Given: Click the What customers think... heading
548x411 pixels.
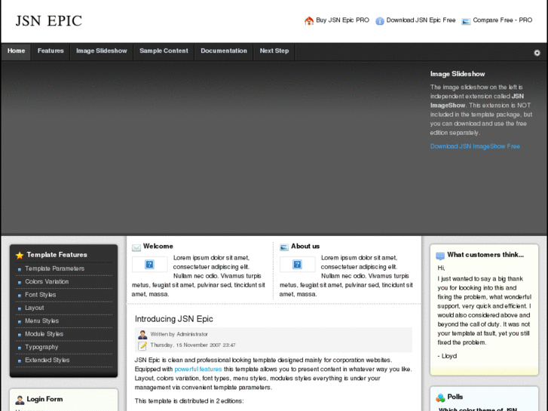Looking at the screenshot, I should (x=485, y=255).
